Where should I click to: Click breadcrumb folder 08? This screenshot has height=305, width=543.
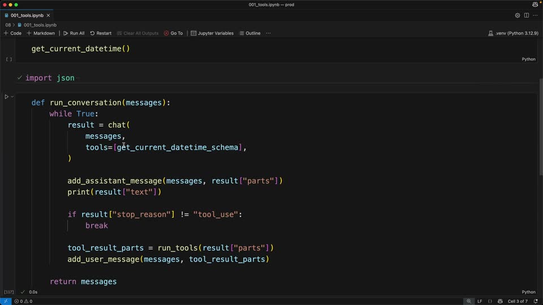pyautogui.click(x=8, y=25)
